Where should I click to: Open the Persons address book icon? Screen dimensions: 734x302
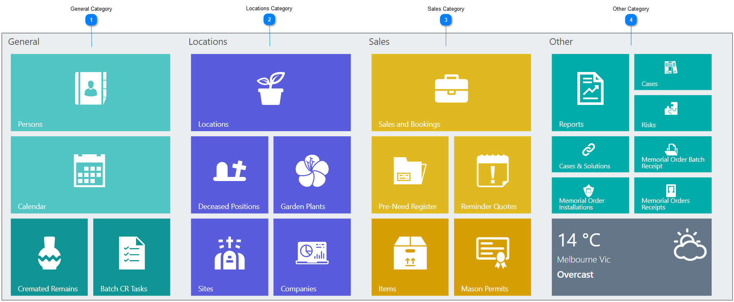[x=91, y=88]
